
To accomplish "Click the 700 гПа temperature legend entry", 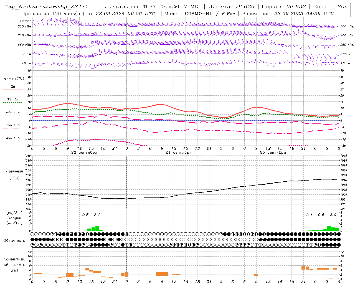I will pos(13,125).
